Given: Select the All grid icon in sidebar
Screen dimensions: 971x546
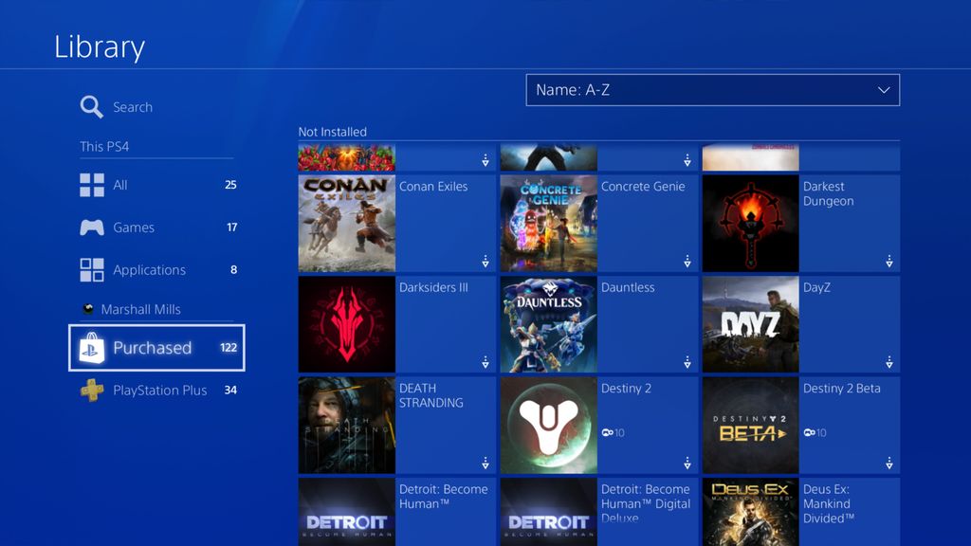Looking at the screenshot, I should [x=92, y=186].
